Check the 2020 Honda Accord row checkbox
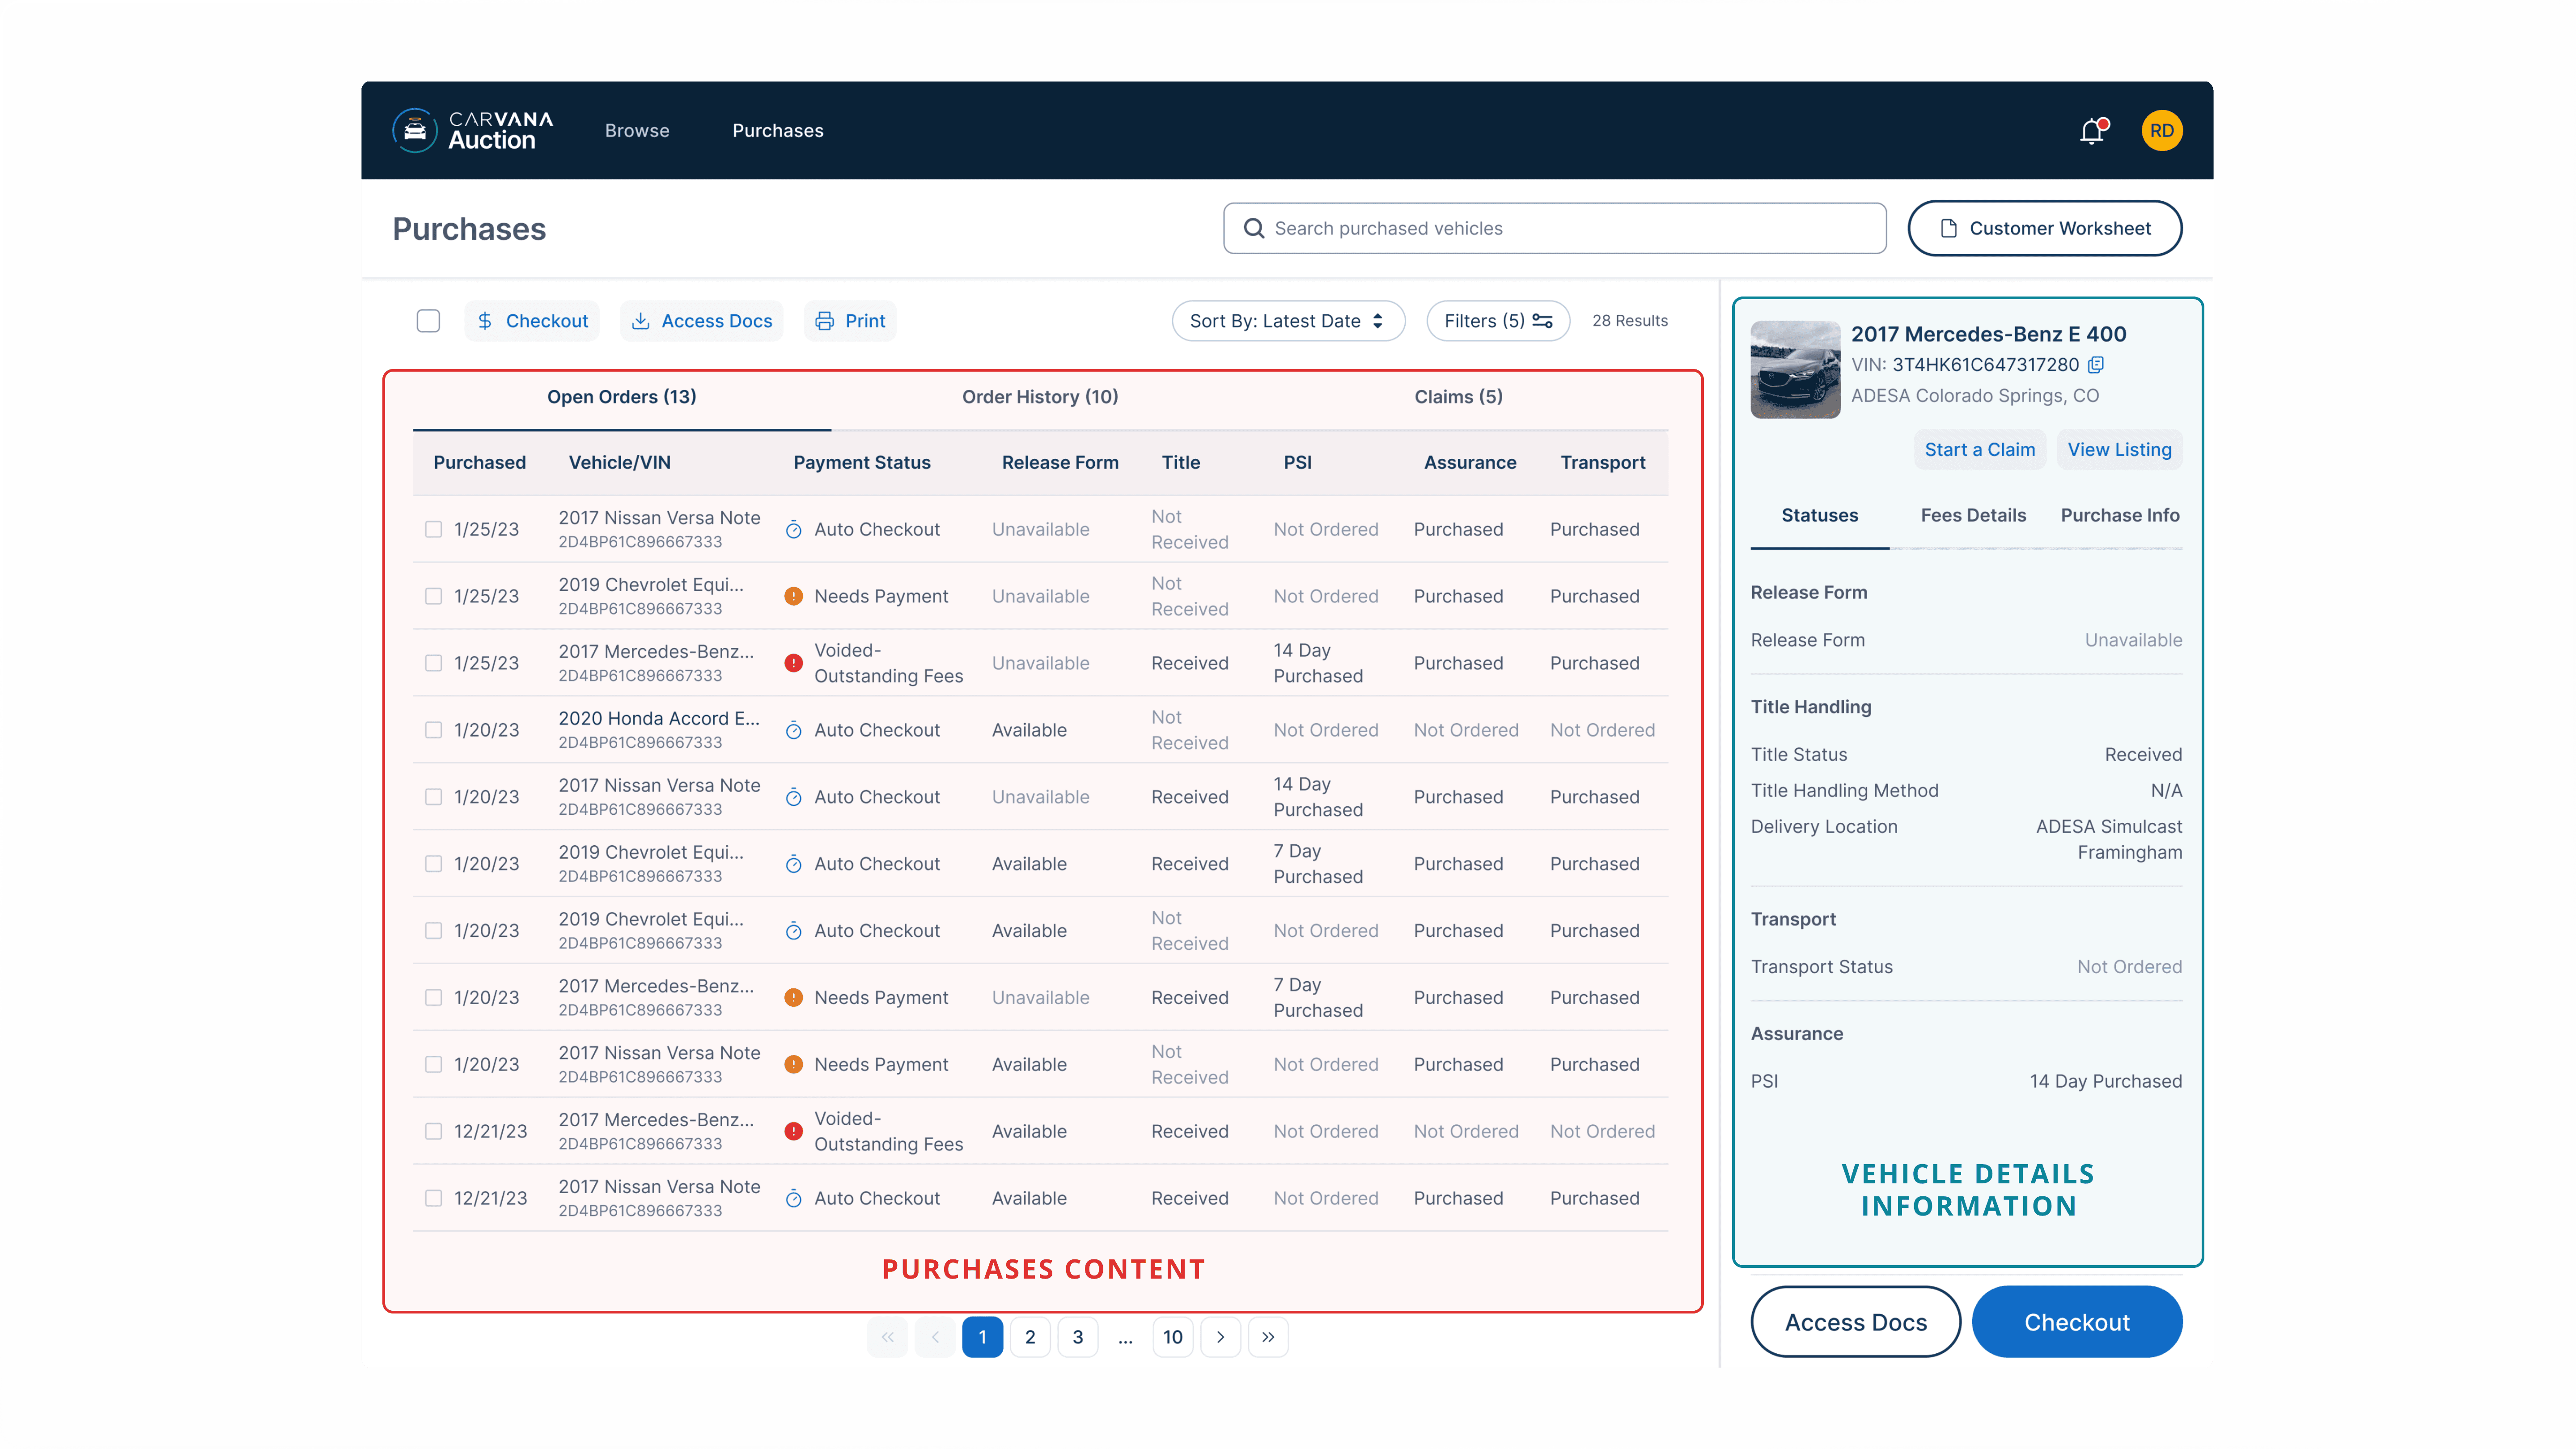This screenshot has width=2576, height=1449. point(433,730)
